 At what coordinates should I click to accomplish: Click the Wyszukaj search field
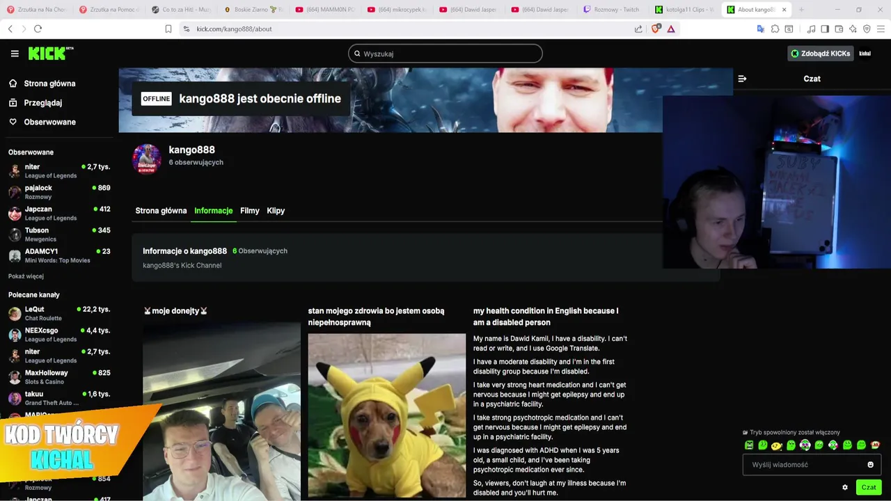(445, 54)
